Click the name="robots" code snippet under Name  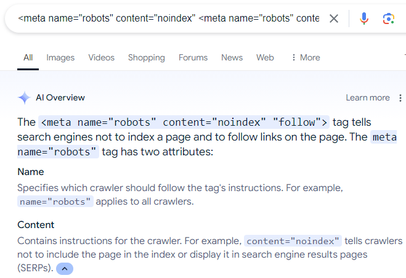click(x=55, y=202)
